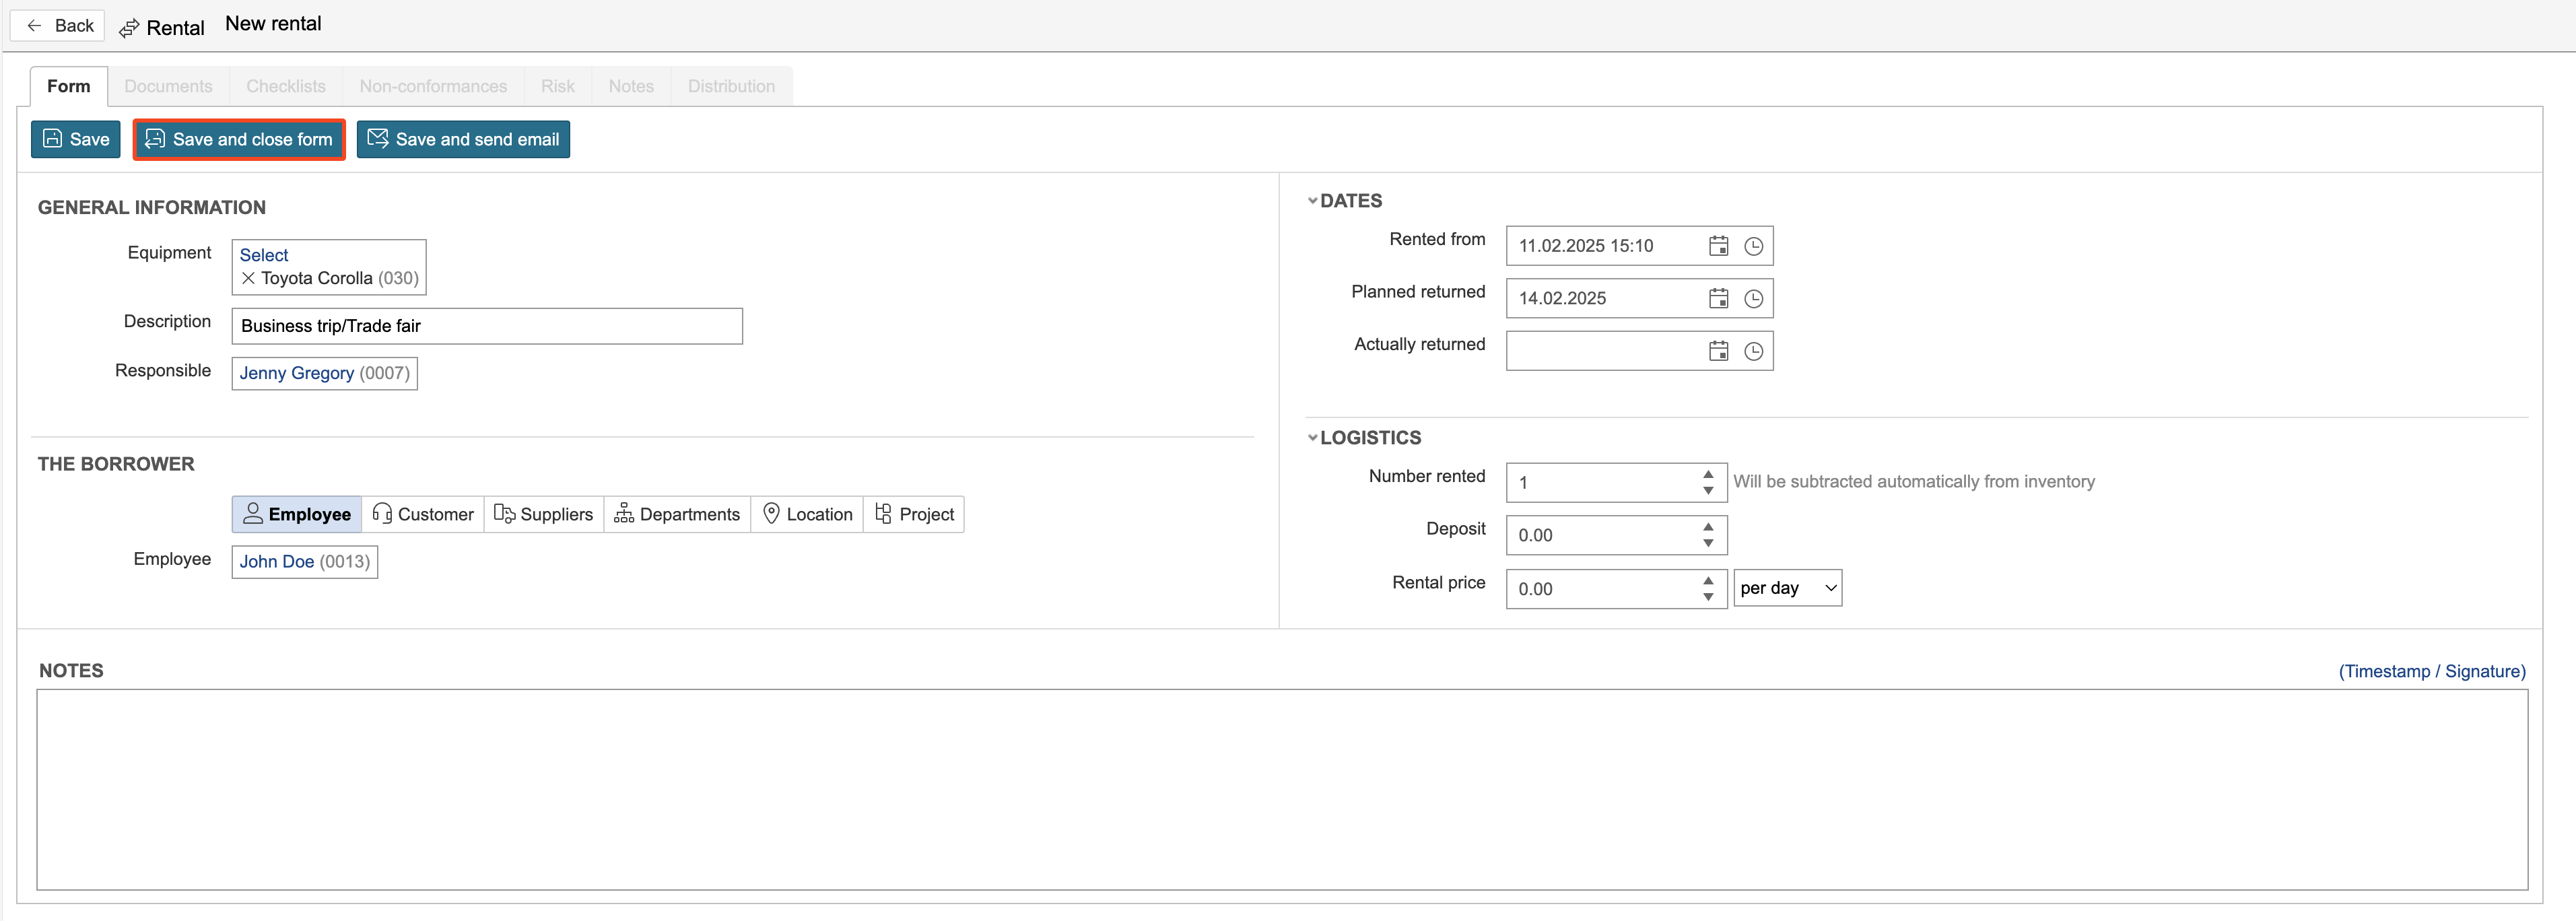The image size is (2576, 921).
Task: Increase Number rented with up arrow
Action: tap(1708, 475)
